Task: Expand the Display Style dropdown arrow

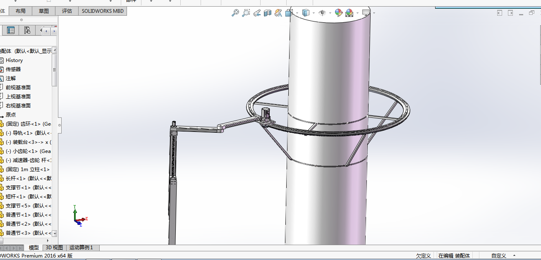Action: pos(314,13)
